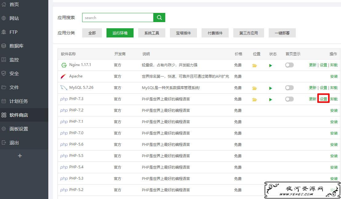
Task: Toggle Nginx homepage display switch
Action: [x=290, y=65]
